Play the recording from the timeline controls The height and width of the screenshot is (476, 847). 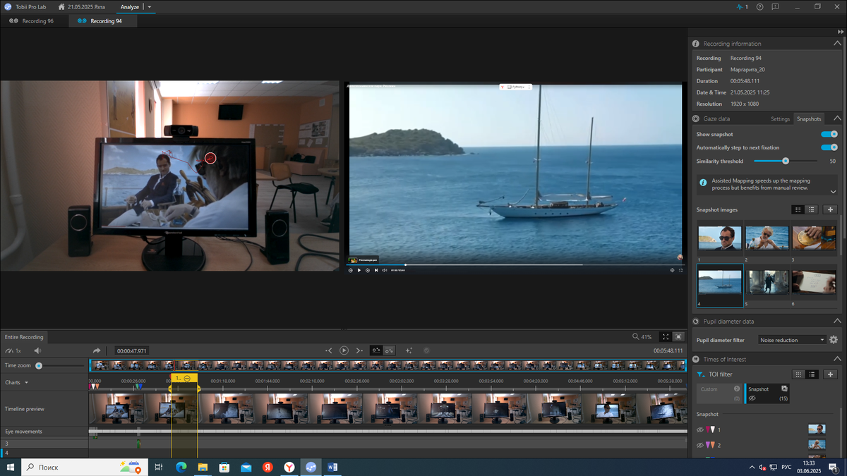pos(344,350)
